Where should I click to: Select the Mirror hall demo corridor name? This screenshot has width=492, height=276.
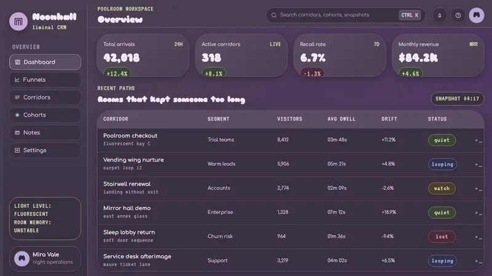[x=127, y=208]
